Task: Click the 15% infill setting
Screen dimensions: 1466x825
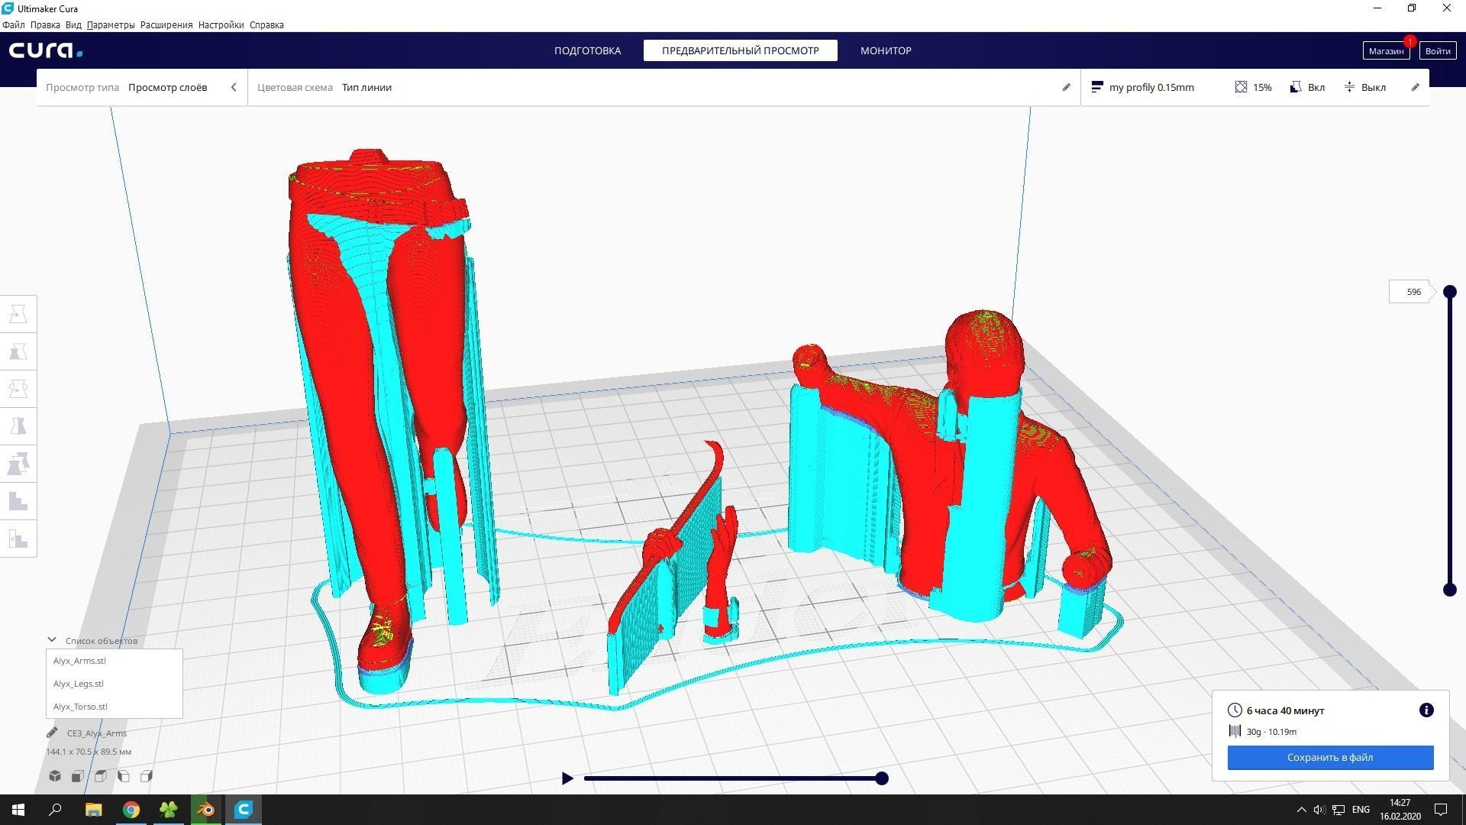Action: (1253, 87)
